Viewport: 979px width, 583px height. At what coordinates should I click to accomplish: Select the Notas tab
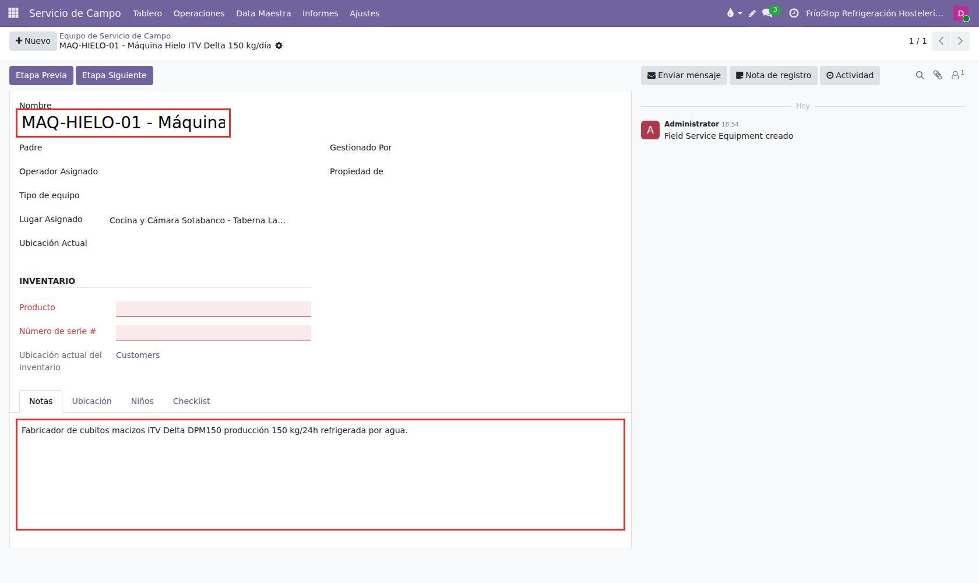(41, 401)
